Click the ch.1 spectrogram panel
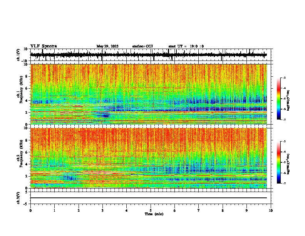The width and height of the screenshot is (305, 236). pyautogui.click(x=149, y=94)
